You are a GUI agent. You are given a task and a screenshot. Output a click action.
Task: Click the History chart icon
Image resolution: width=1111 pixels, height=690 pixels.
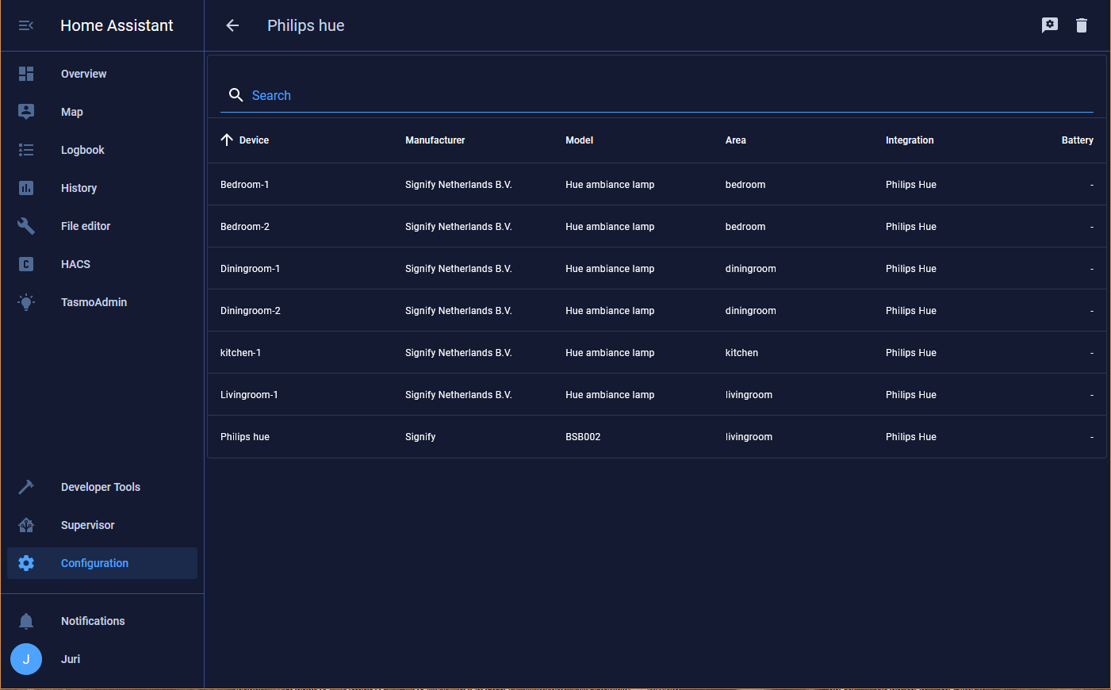(26, 188)
